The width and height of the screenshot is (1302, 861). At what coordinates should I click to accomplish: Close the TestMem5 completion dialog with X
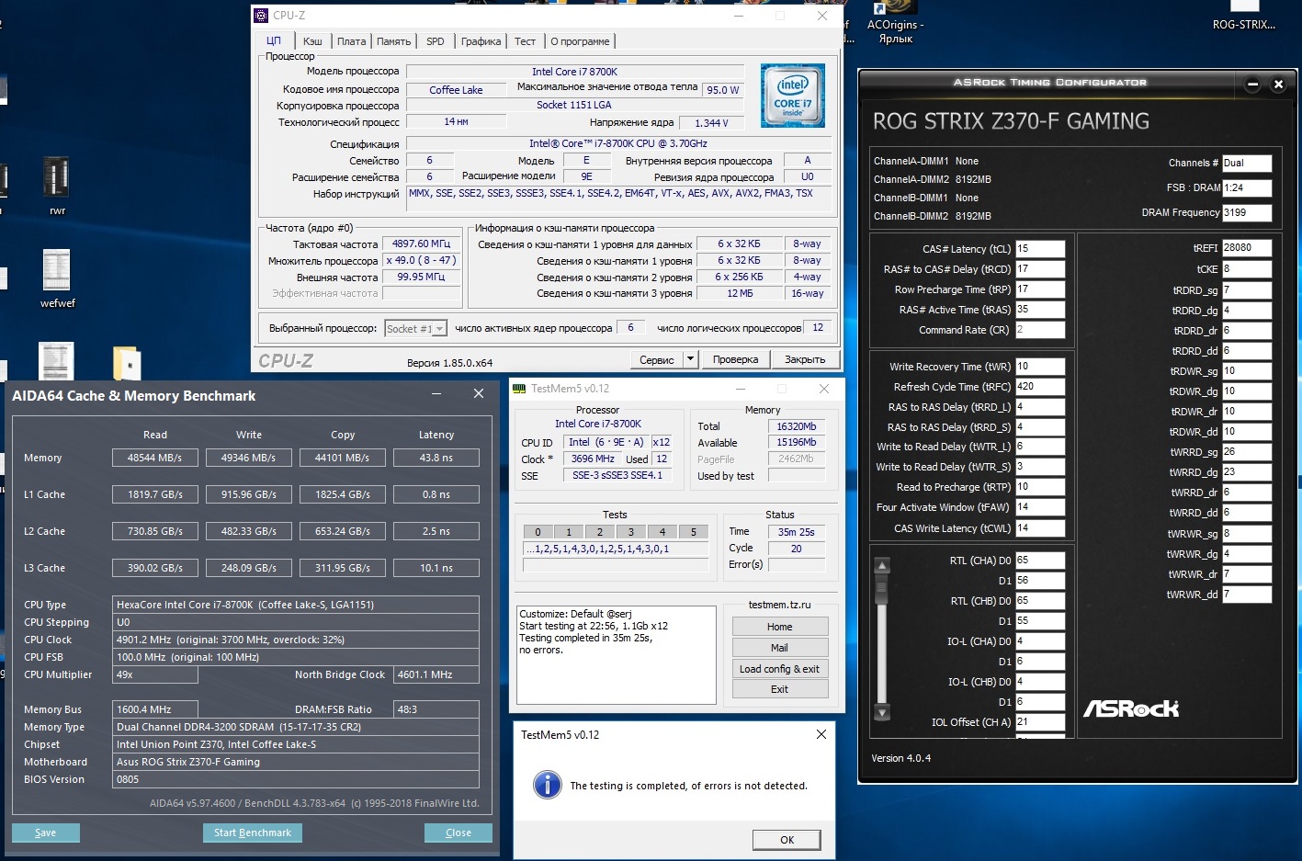point(821,734)
